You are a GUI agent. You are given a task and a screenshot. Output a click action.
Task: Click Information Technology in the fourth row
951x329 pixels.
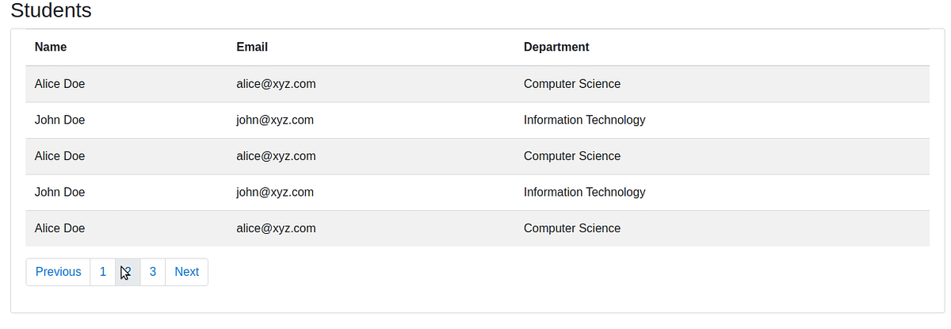[x=585, y=192]
